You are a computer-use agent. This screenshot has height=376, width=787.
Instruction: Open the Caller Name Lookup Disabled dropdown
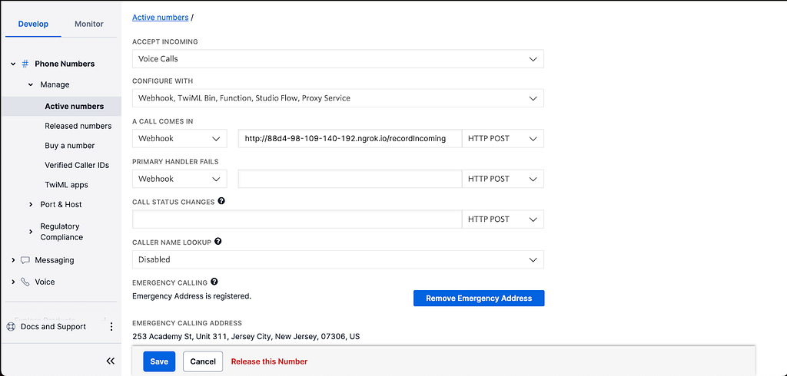(338, 259)
